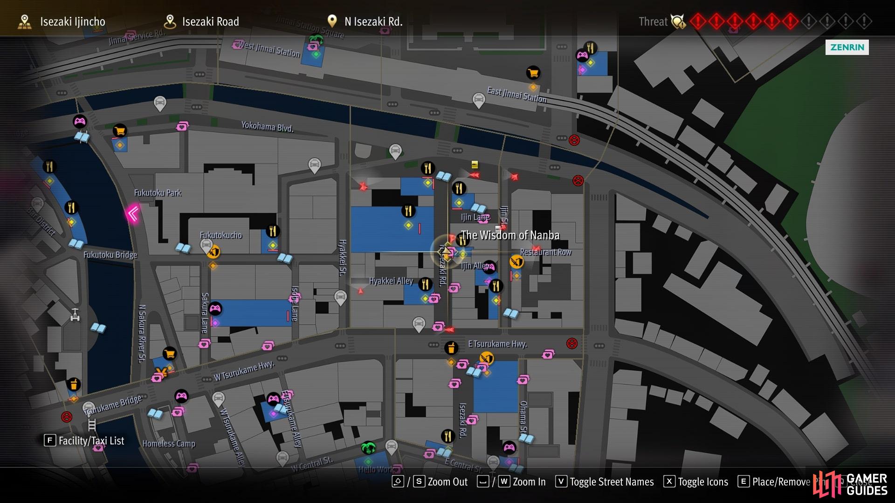Select the taxi icon beside East Jinnai Station
895x503 pixels.
tap(479, 100)
